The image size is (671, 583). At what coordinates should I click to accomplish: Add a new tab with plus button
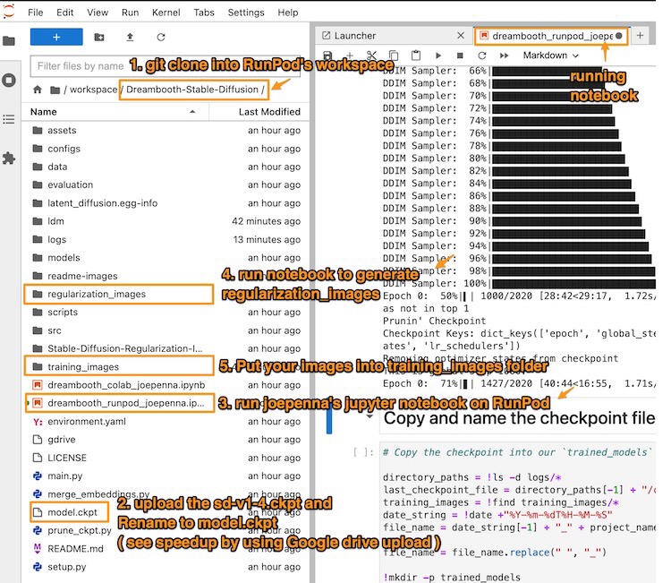click(x=640, y=36)
